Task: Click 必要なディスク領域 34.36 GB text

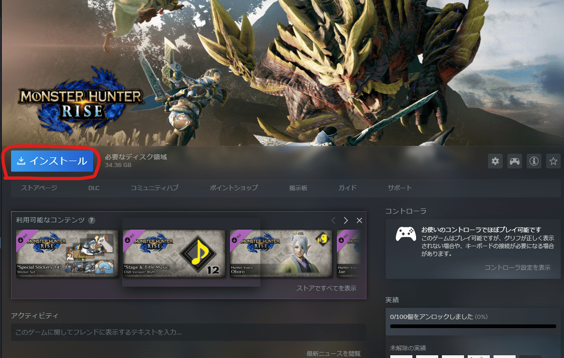Action: 136,161
